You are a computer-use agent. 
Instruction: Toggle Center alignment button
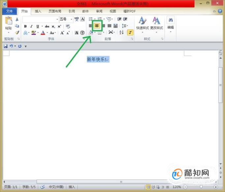click(97, 26)
